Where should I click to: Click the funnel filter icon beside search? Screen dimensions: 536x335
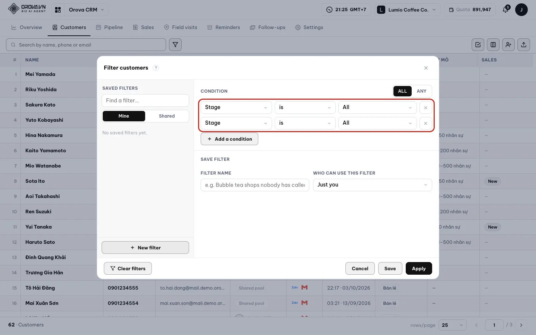(175, 45)
